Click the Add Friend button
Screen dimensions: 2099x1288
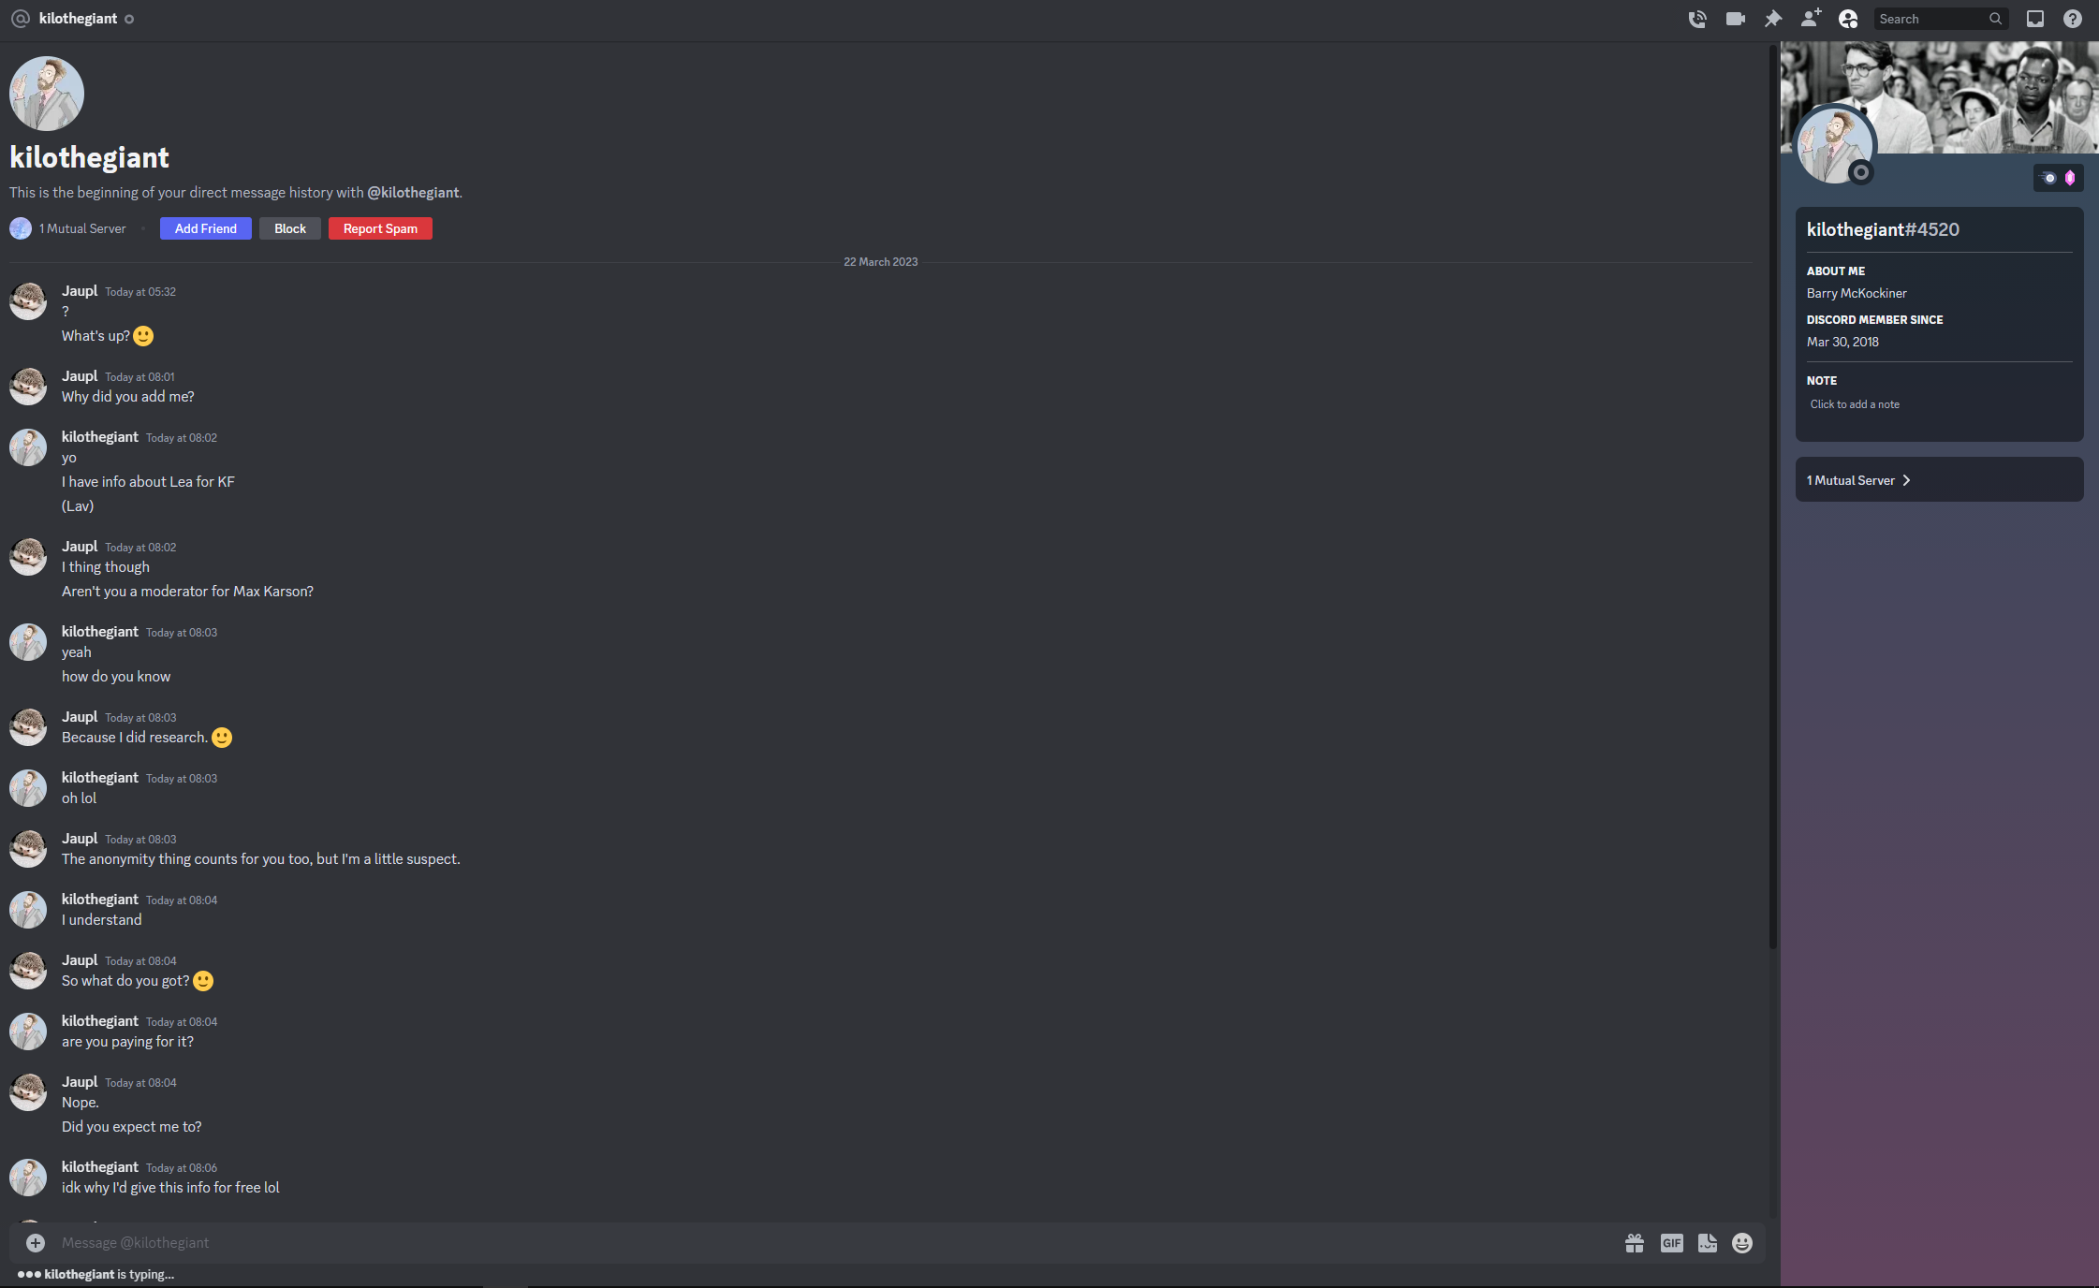pos(206,228)
